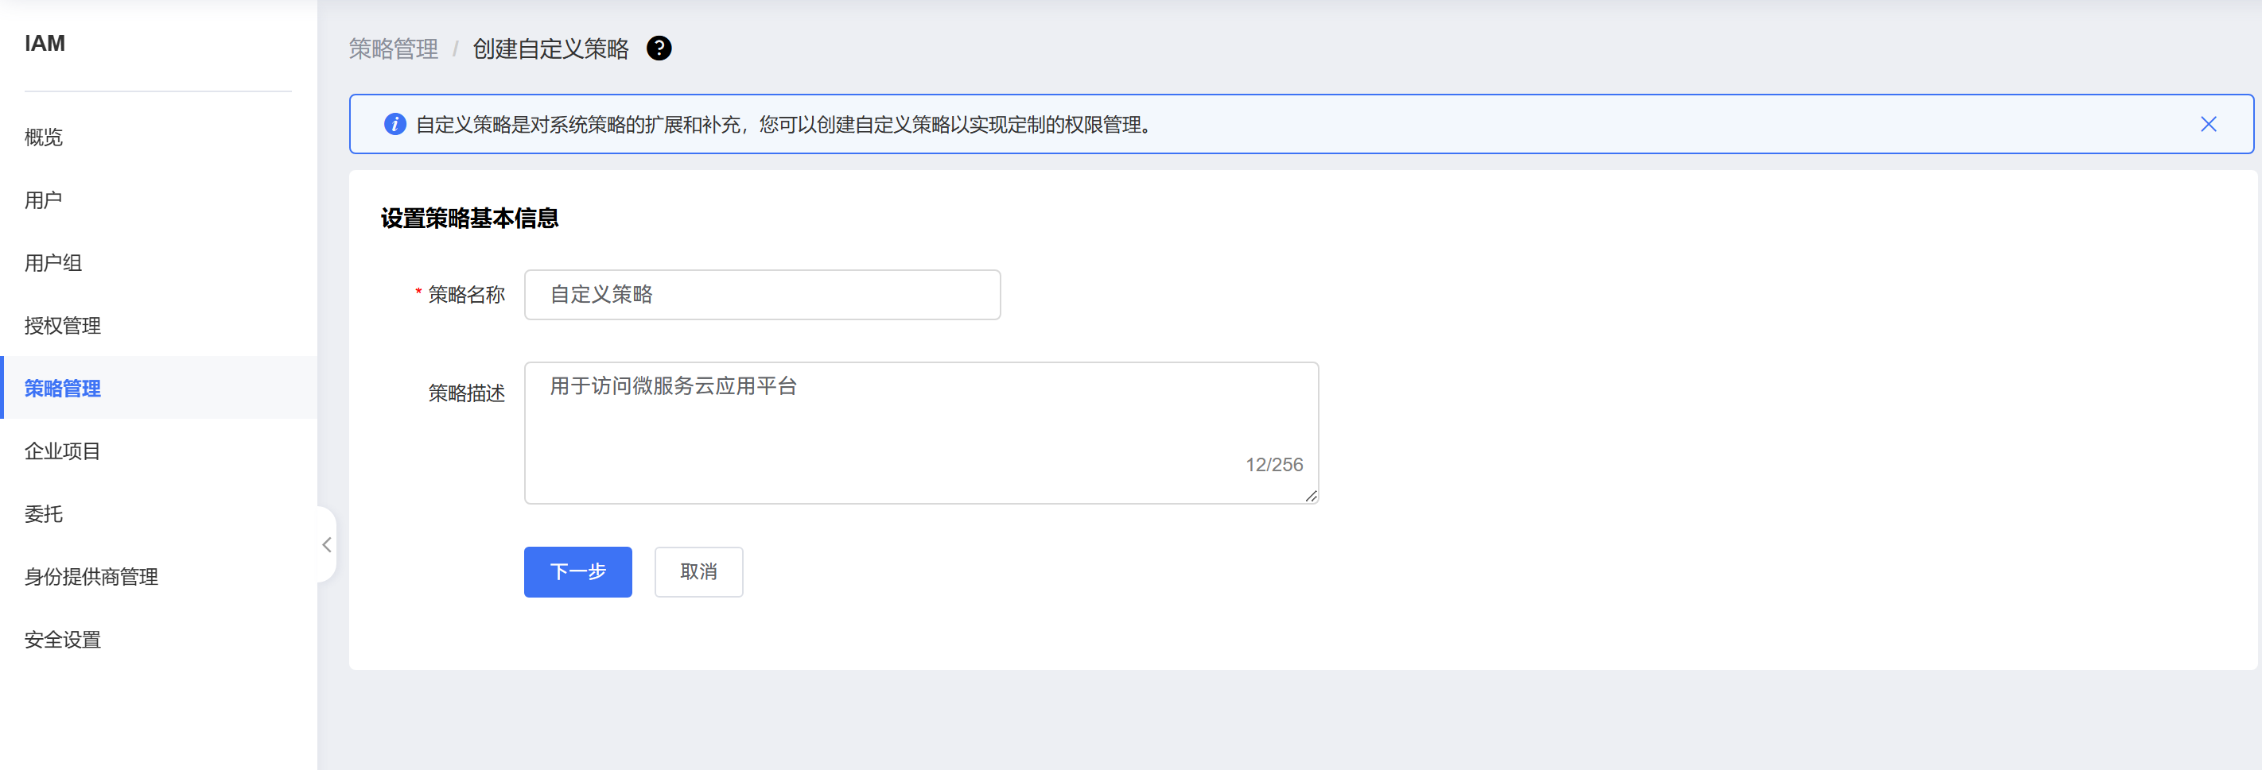Open 用户 in the sidebar
This screenshot has width=2262, height=770.
point(44,200)
